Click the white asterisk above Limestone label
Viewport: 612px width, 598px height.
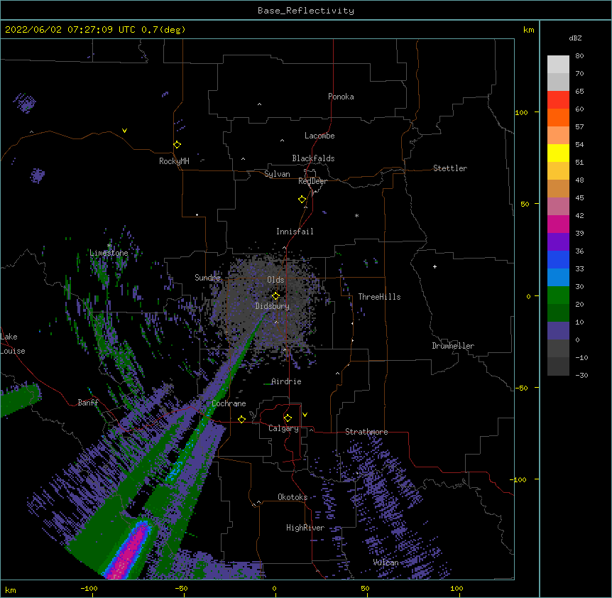(x=109, y=246)
